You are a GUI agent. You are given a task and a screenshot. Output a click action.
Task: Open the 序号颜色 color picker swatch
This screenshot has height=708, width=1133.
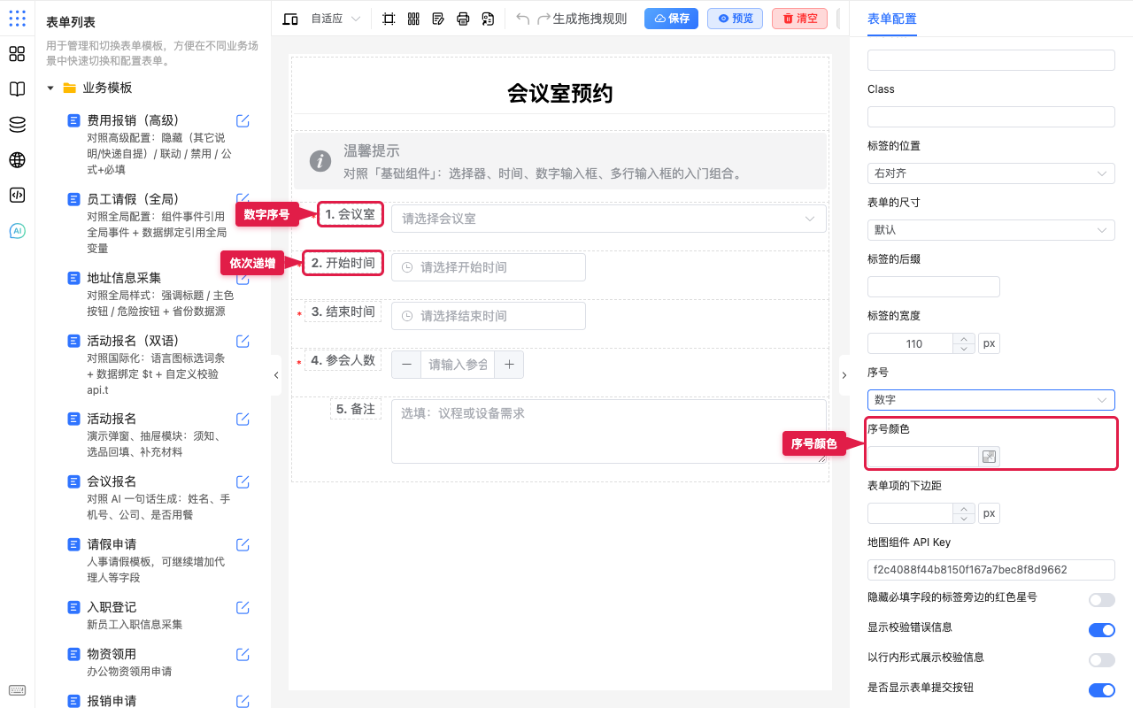(989, 457)
